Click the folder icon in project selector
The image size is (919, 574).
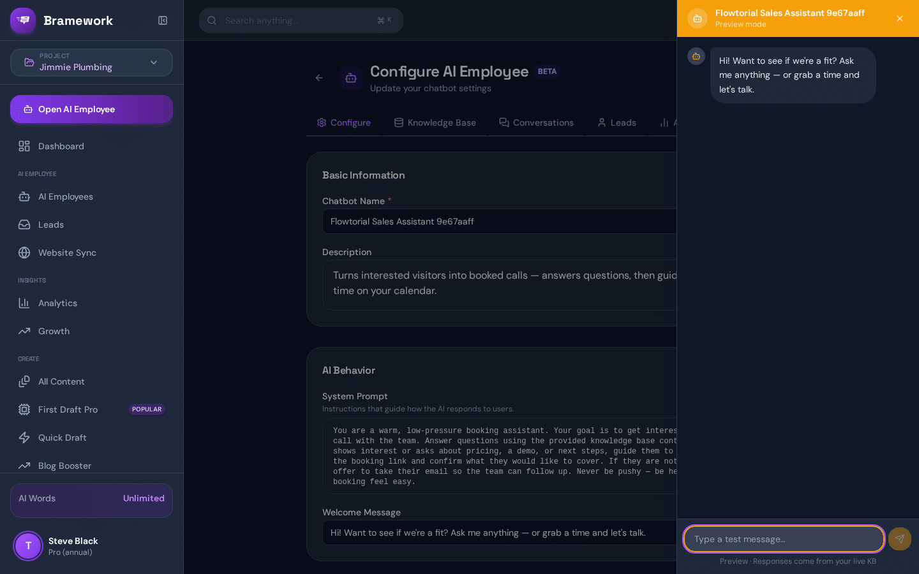pos(29,63)
